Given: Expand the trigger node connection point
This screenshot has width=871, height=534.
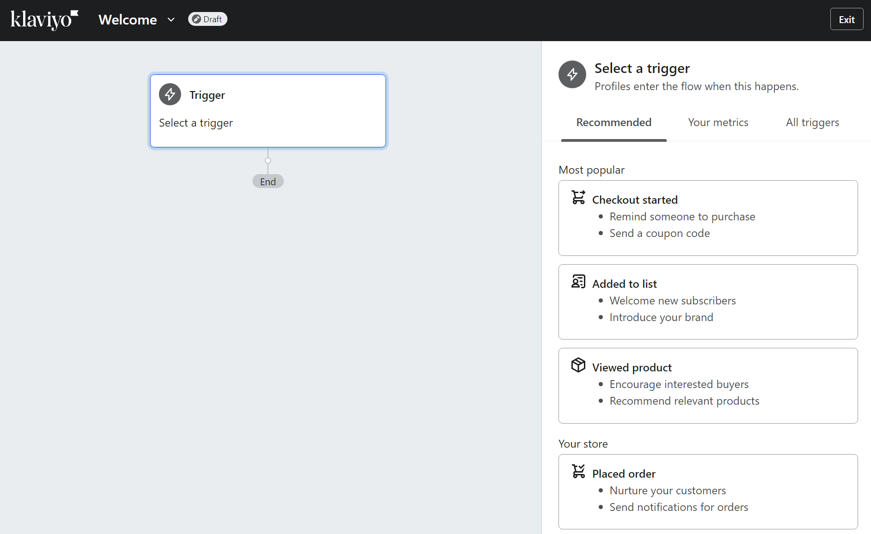Looking at the screenshot, I should coord(268,160).
